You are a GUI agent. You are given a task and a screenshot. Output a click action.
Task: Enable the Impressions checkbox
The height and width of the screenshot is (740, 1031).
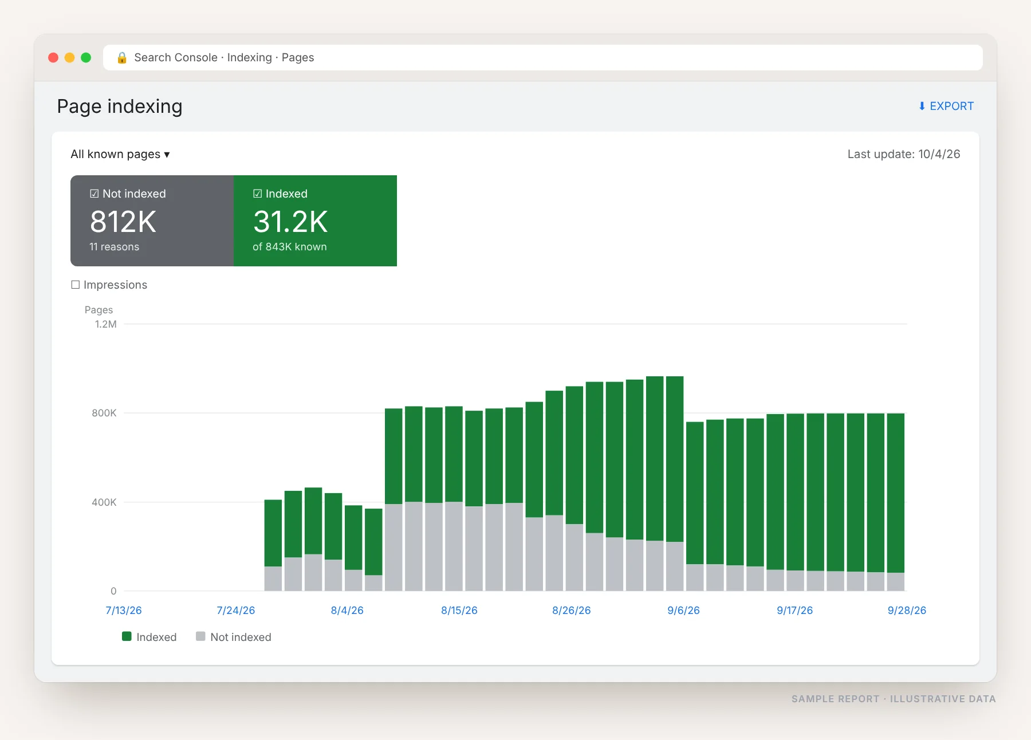(x=75, y=285)
